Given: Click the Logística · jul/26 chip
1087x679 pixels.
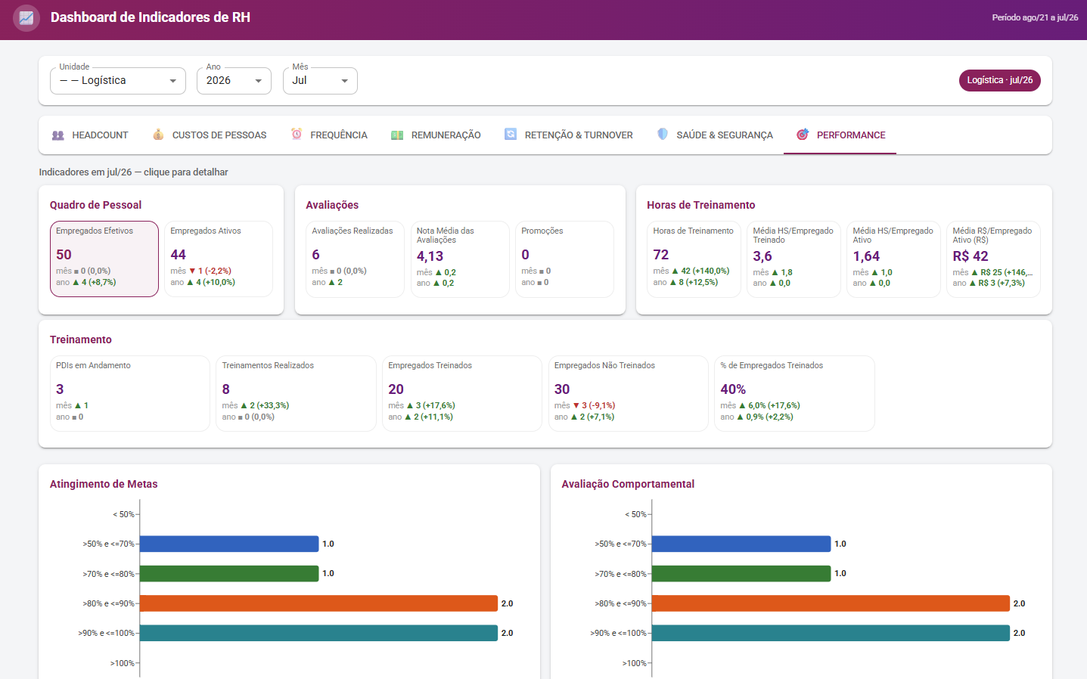Looking at the screenshot, I should (1000, 80).
